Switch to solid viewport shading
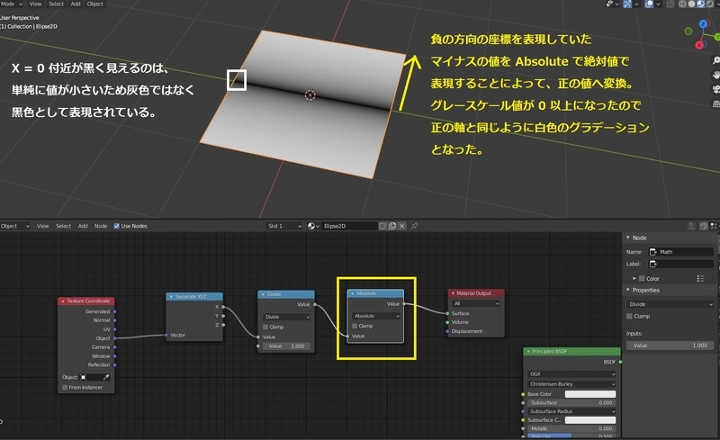720x440 pixels. click(x=691, y=4)
